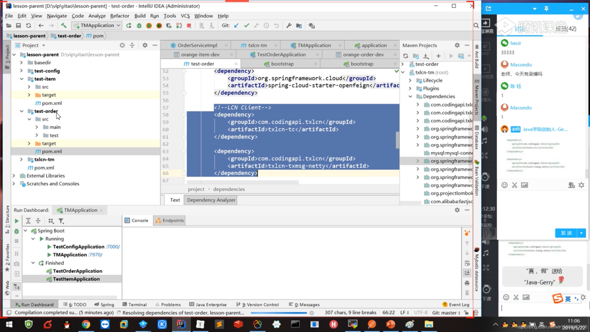Click Maven add project plus icon
590x332 pixels.
(438, 56)
